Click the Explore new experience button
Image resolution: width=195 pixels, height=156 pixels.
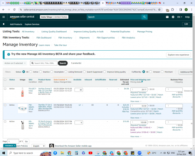tap(178, 55)
